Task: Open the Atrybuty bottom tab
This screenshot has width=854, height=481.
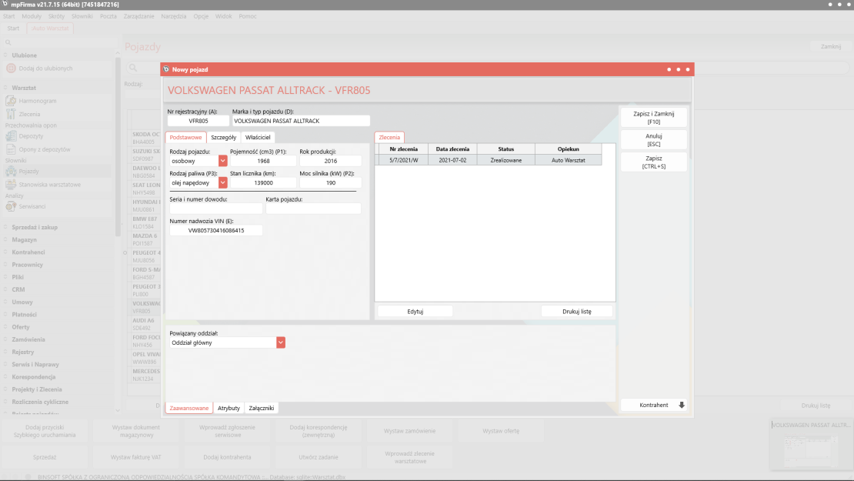Action: coord(229,408)
